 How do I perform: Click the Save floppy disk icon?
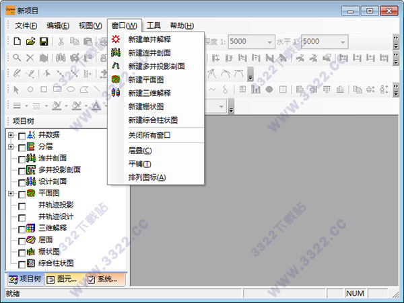[x=44, y=42]
